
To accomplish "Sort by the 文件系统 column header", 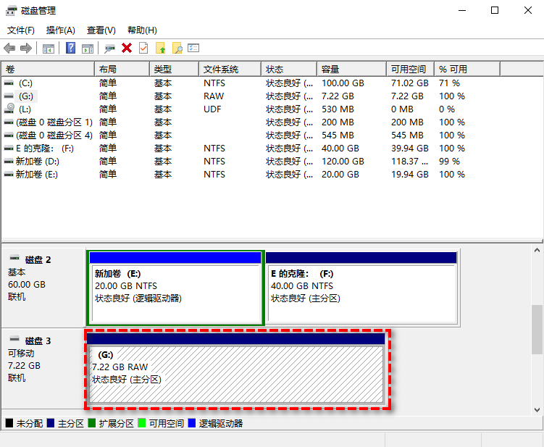I will (230, 69).
